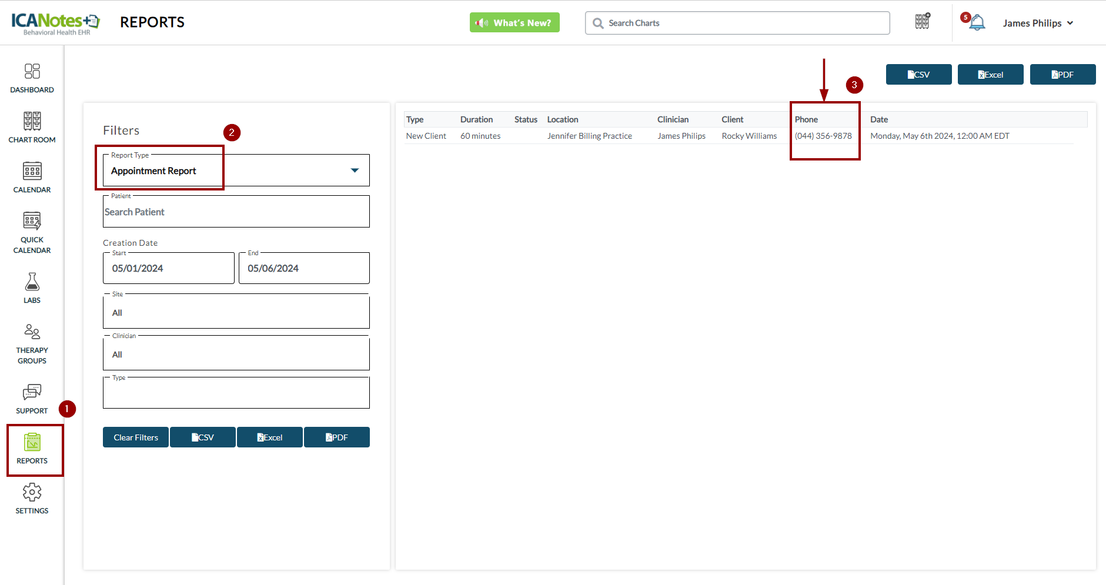Open Settings gear in sidebar
This screenshot has width=1106, height=585.
(32, 499)
